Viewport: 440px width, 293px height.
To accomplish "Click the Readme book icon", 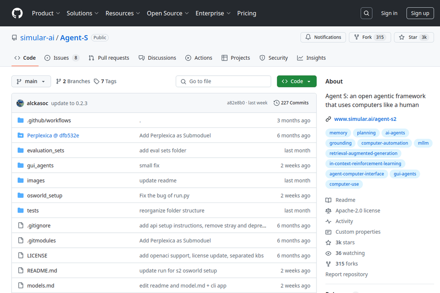I will [328, 200].
